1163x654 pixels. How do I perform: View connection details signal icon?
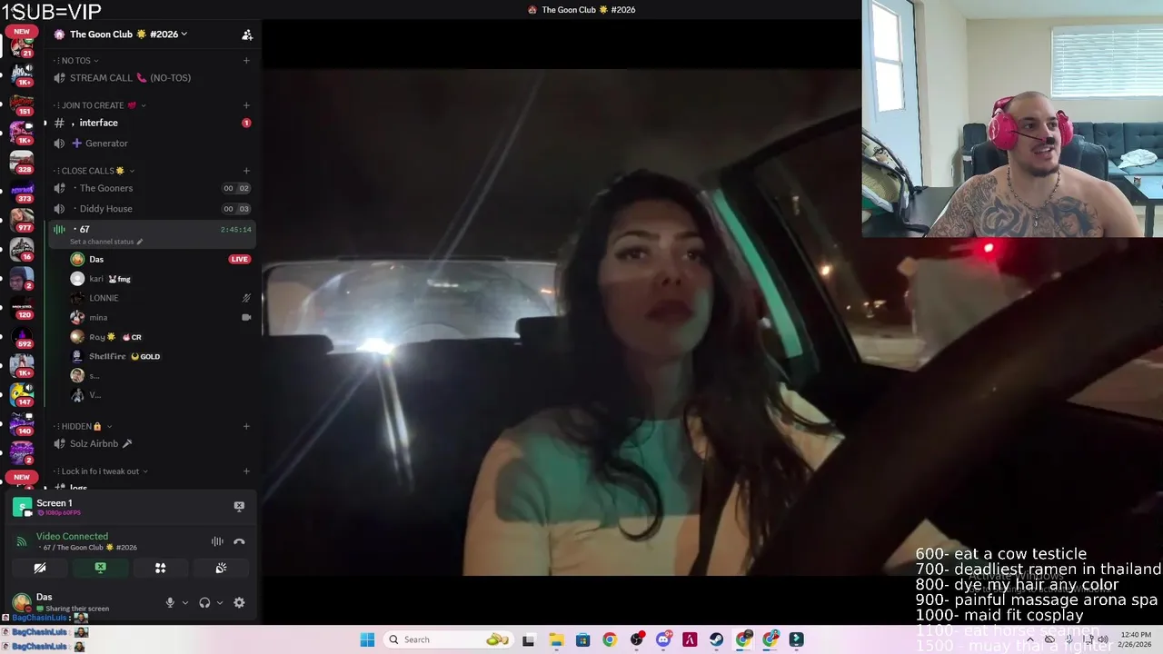[22, 541]
